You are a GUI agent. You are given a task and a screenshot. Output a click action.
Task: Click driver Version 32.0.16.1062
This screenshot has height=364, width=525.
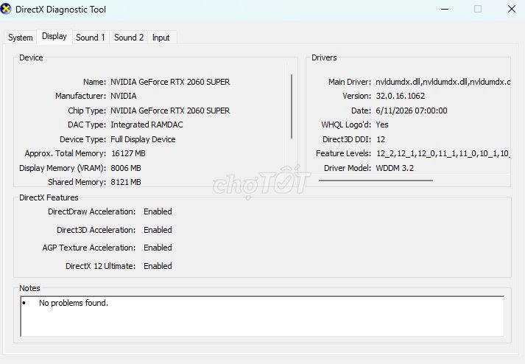(400, 96)
